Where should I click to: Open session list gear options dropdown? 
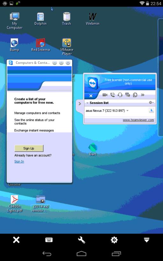click(151, 103)
